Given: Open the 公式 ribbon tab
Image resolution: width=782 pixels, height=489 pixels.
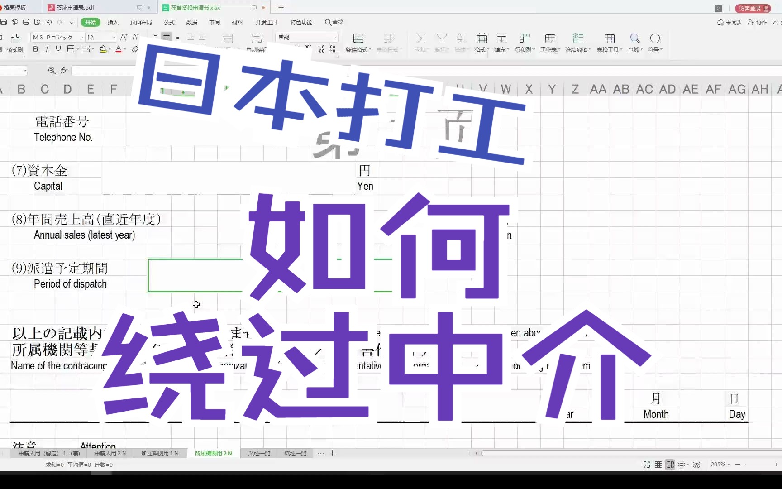Looking at the screenshot, I should click(x=169, y=22).
